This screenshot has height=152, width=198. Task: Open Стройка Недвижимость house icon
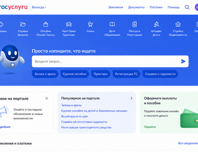click(x=178, y=24)
